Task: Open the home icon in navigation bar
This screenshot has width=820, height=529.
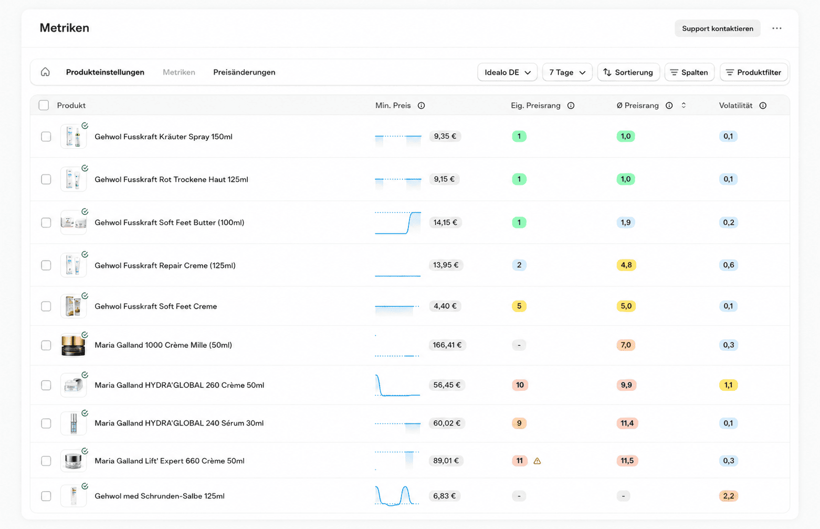Action: (x=45, y=72)
